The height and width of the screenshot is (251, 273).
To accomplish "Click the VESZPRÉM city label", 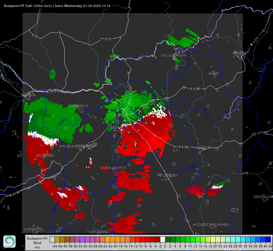I will click(45, 155).
